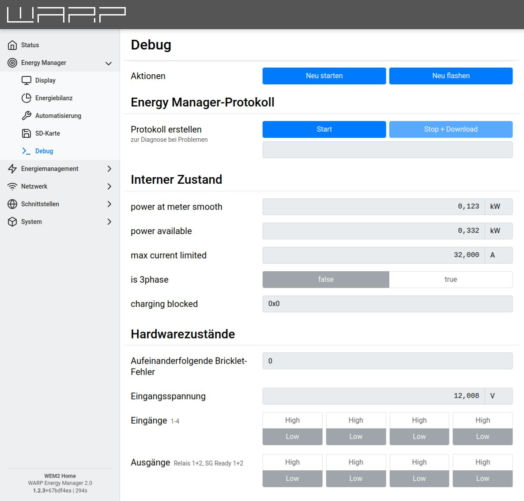524x501 pixels.
Task: Select false for is 3phase
Action: point(325,279)
